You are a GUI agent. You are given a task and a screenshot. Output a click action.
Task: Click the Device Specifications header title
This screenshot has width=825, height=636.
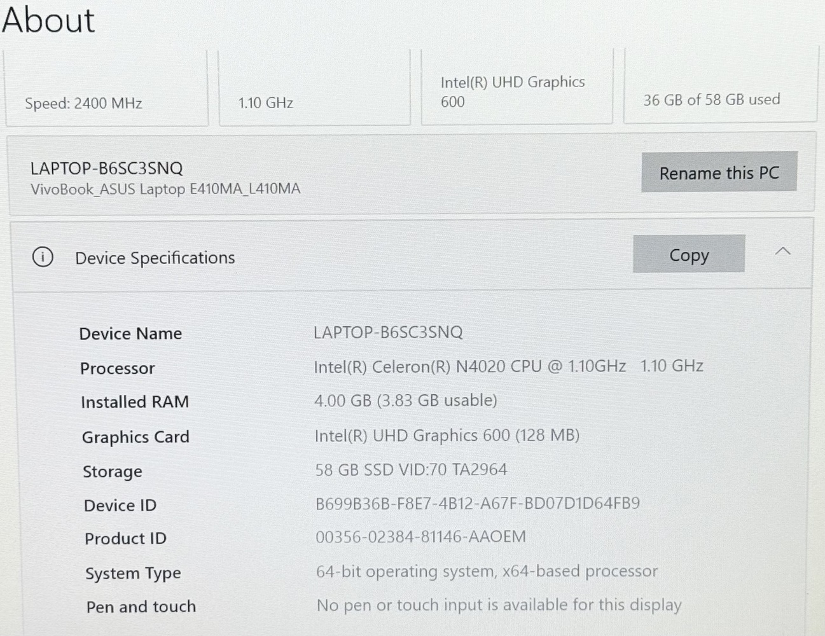[155, 258]
